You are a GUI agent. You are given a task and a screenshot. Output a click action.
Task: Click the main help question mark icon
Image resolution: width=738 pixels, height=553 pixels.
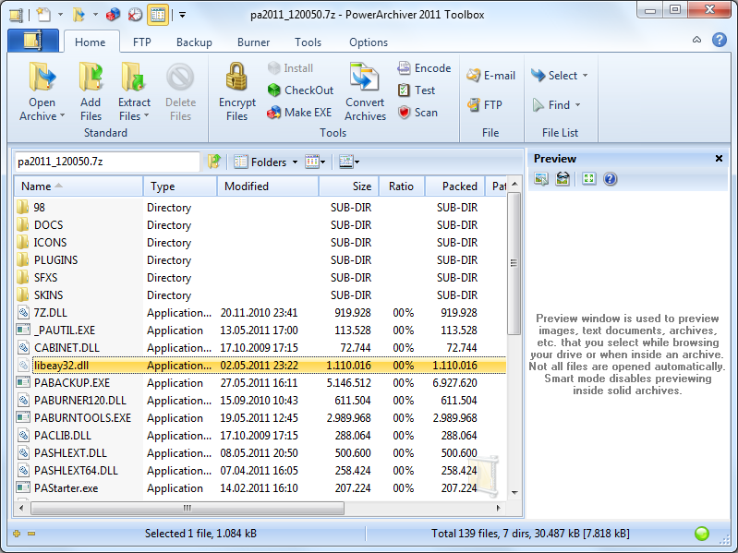tap(720, 40)
